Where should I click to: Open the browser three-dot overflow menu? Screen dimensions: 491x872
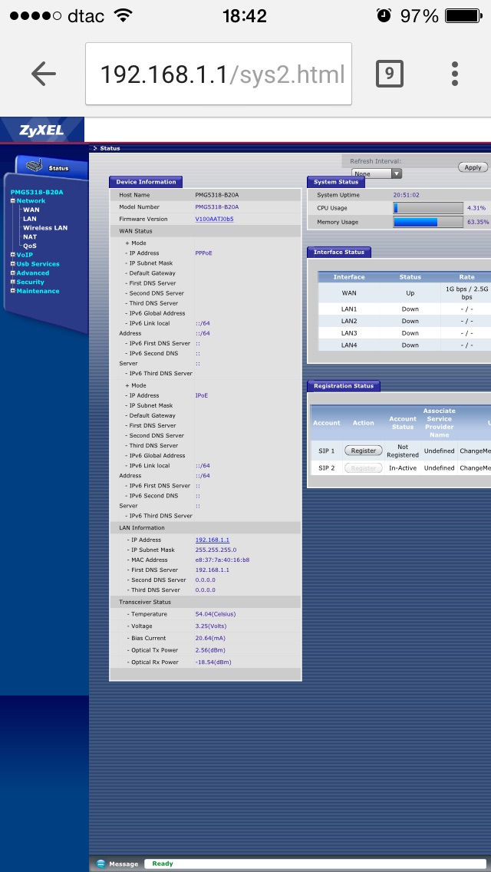pyautogui.click(x=455, y=74)
